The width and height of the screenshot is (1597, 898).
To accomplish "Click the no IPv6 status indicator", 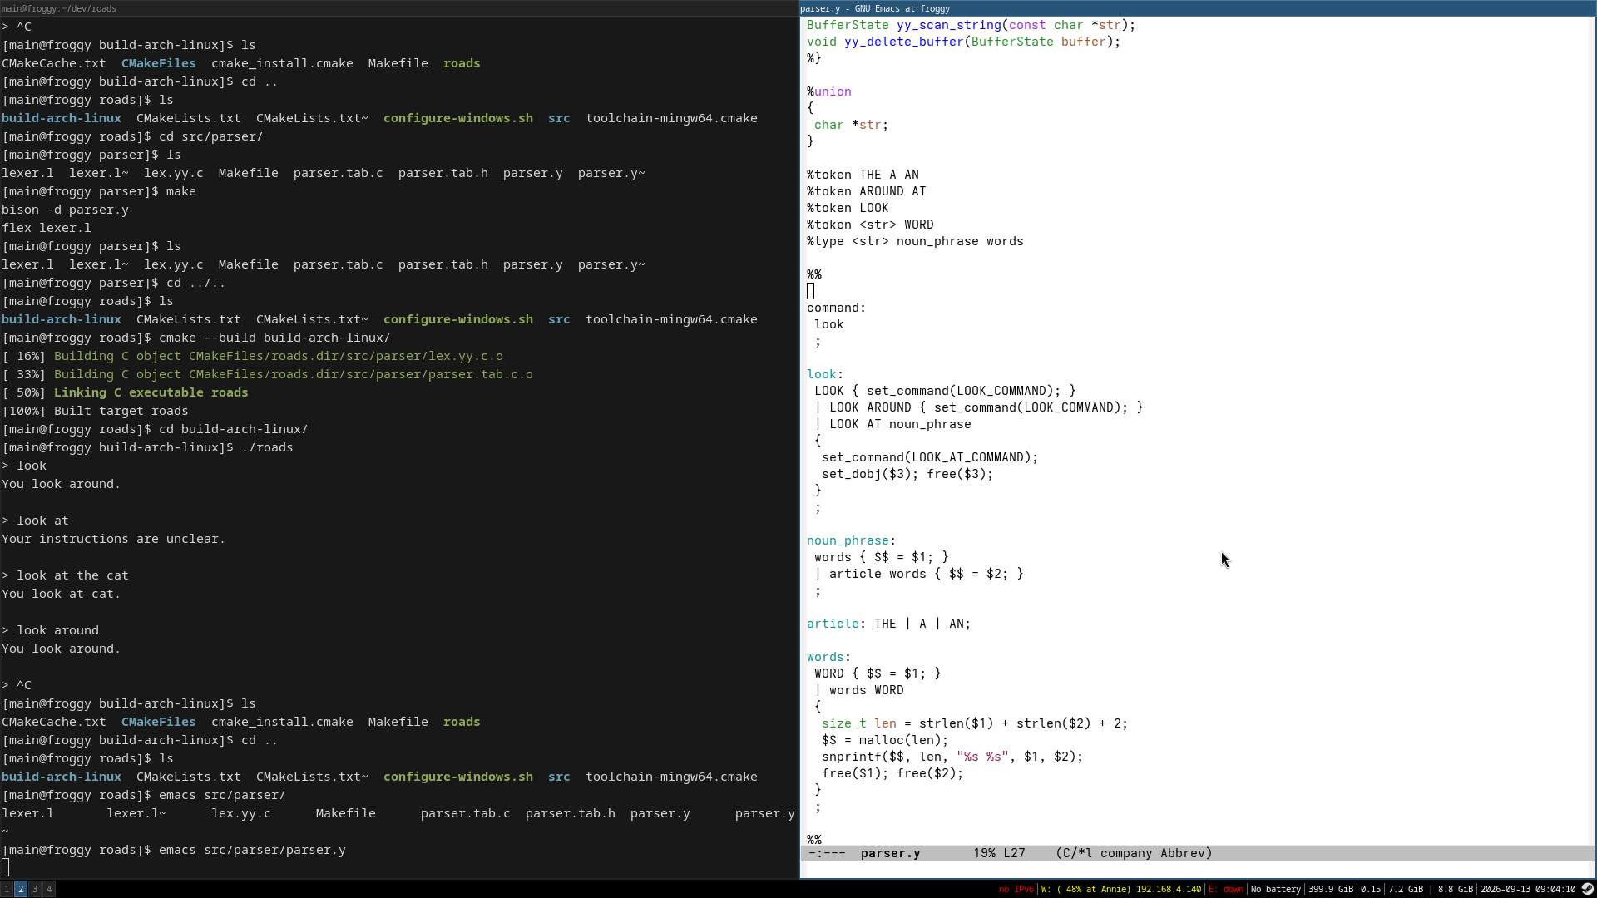I will click(x=1016, y=889).
